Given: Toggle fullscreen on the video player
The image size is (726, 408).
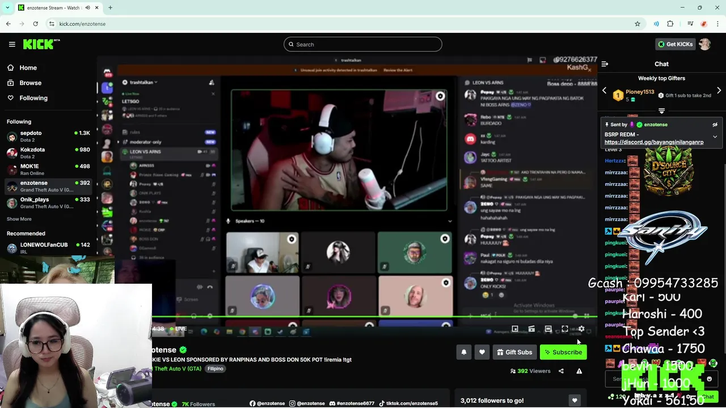Looking at the screenshot, I should click(565, 329).
